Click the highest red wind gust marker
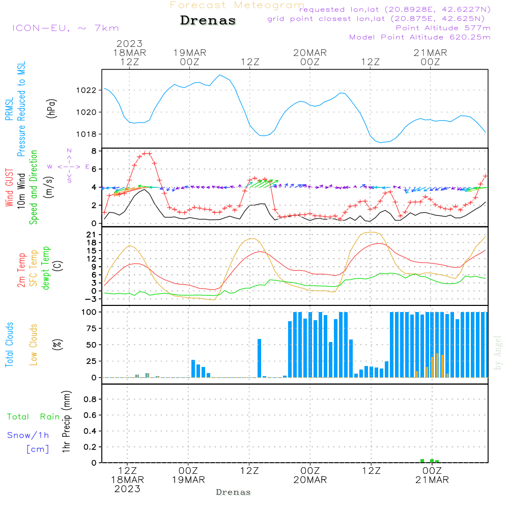This screenshot has height=509, width=509. coord(147,153)
